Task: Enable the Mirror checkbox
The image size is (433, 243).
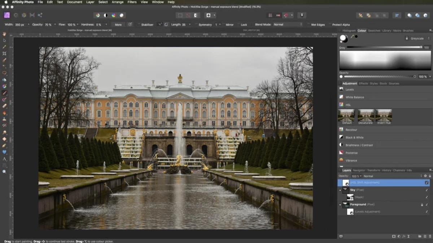Action: coord(223,25)
